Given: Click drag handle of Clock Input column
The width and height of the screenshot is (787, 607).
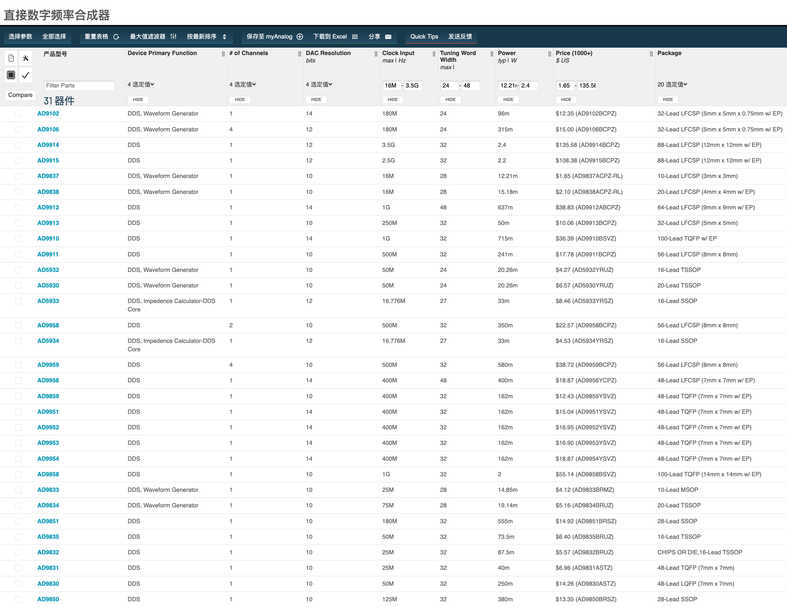Looking at the screenshot, I should pos(434,54).
